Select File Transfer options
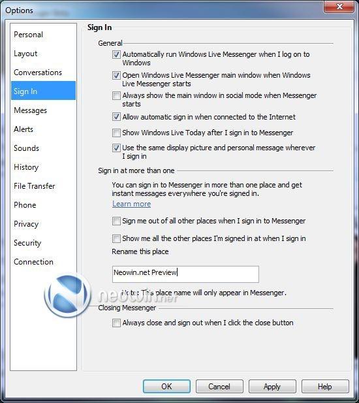359x403 pixels. (43, 186)
